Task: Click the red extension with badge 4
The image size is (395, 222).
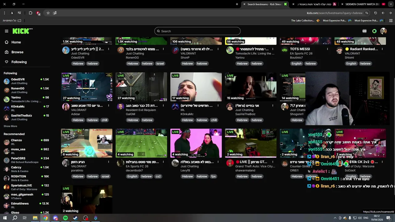Action: pos(38,13)
